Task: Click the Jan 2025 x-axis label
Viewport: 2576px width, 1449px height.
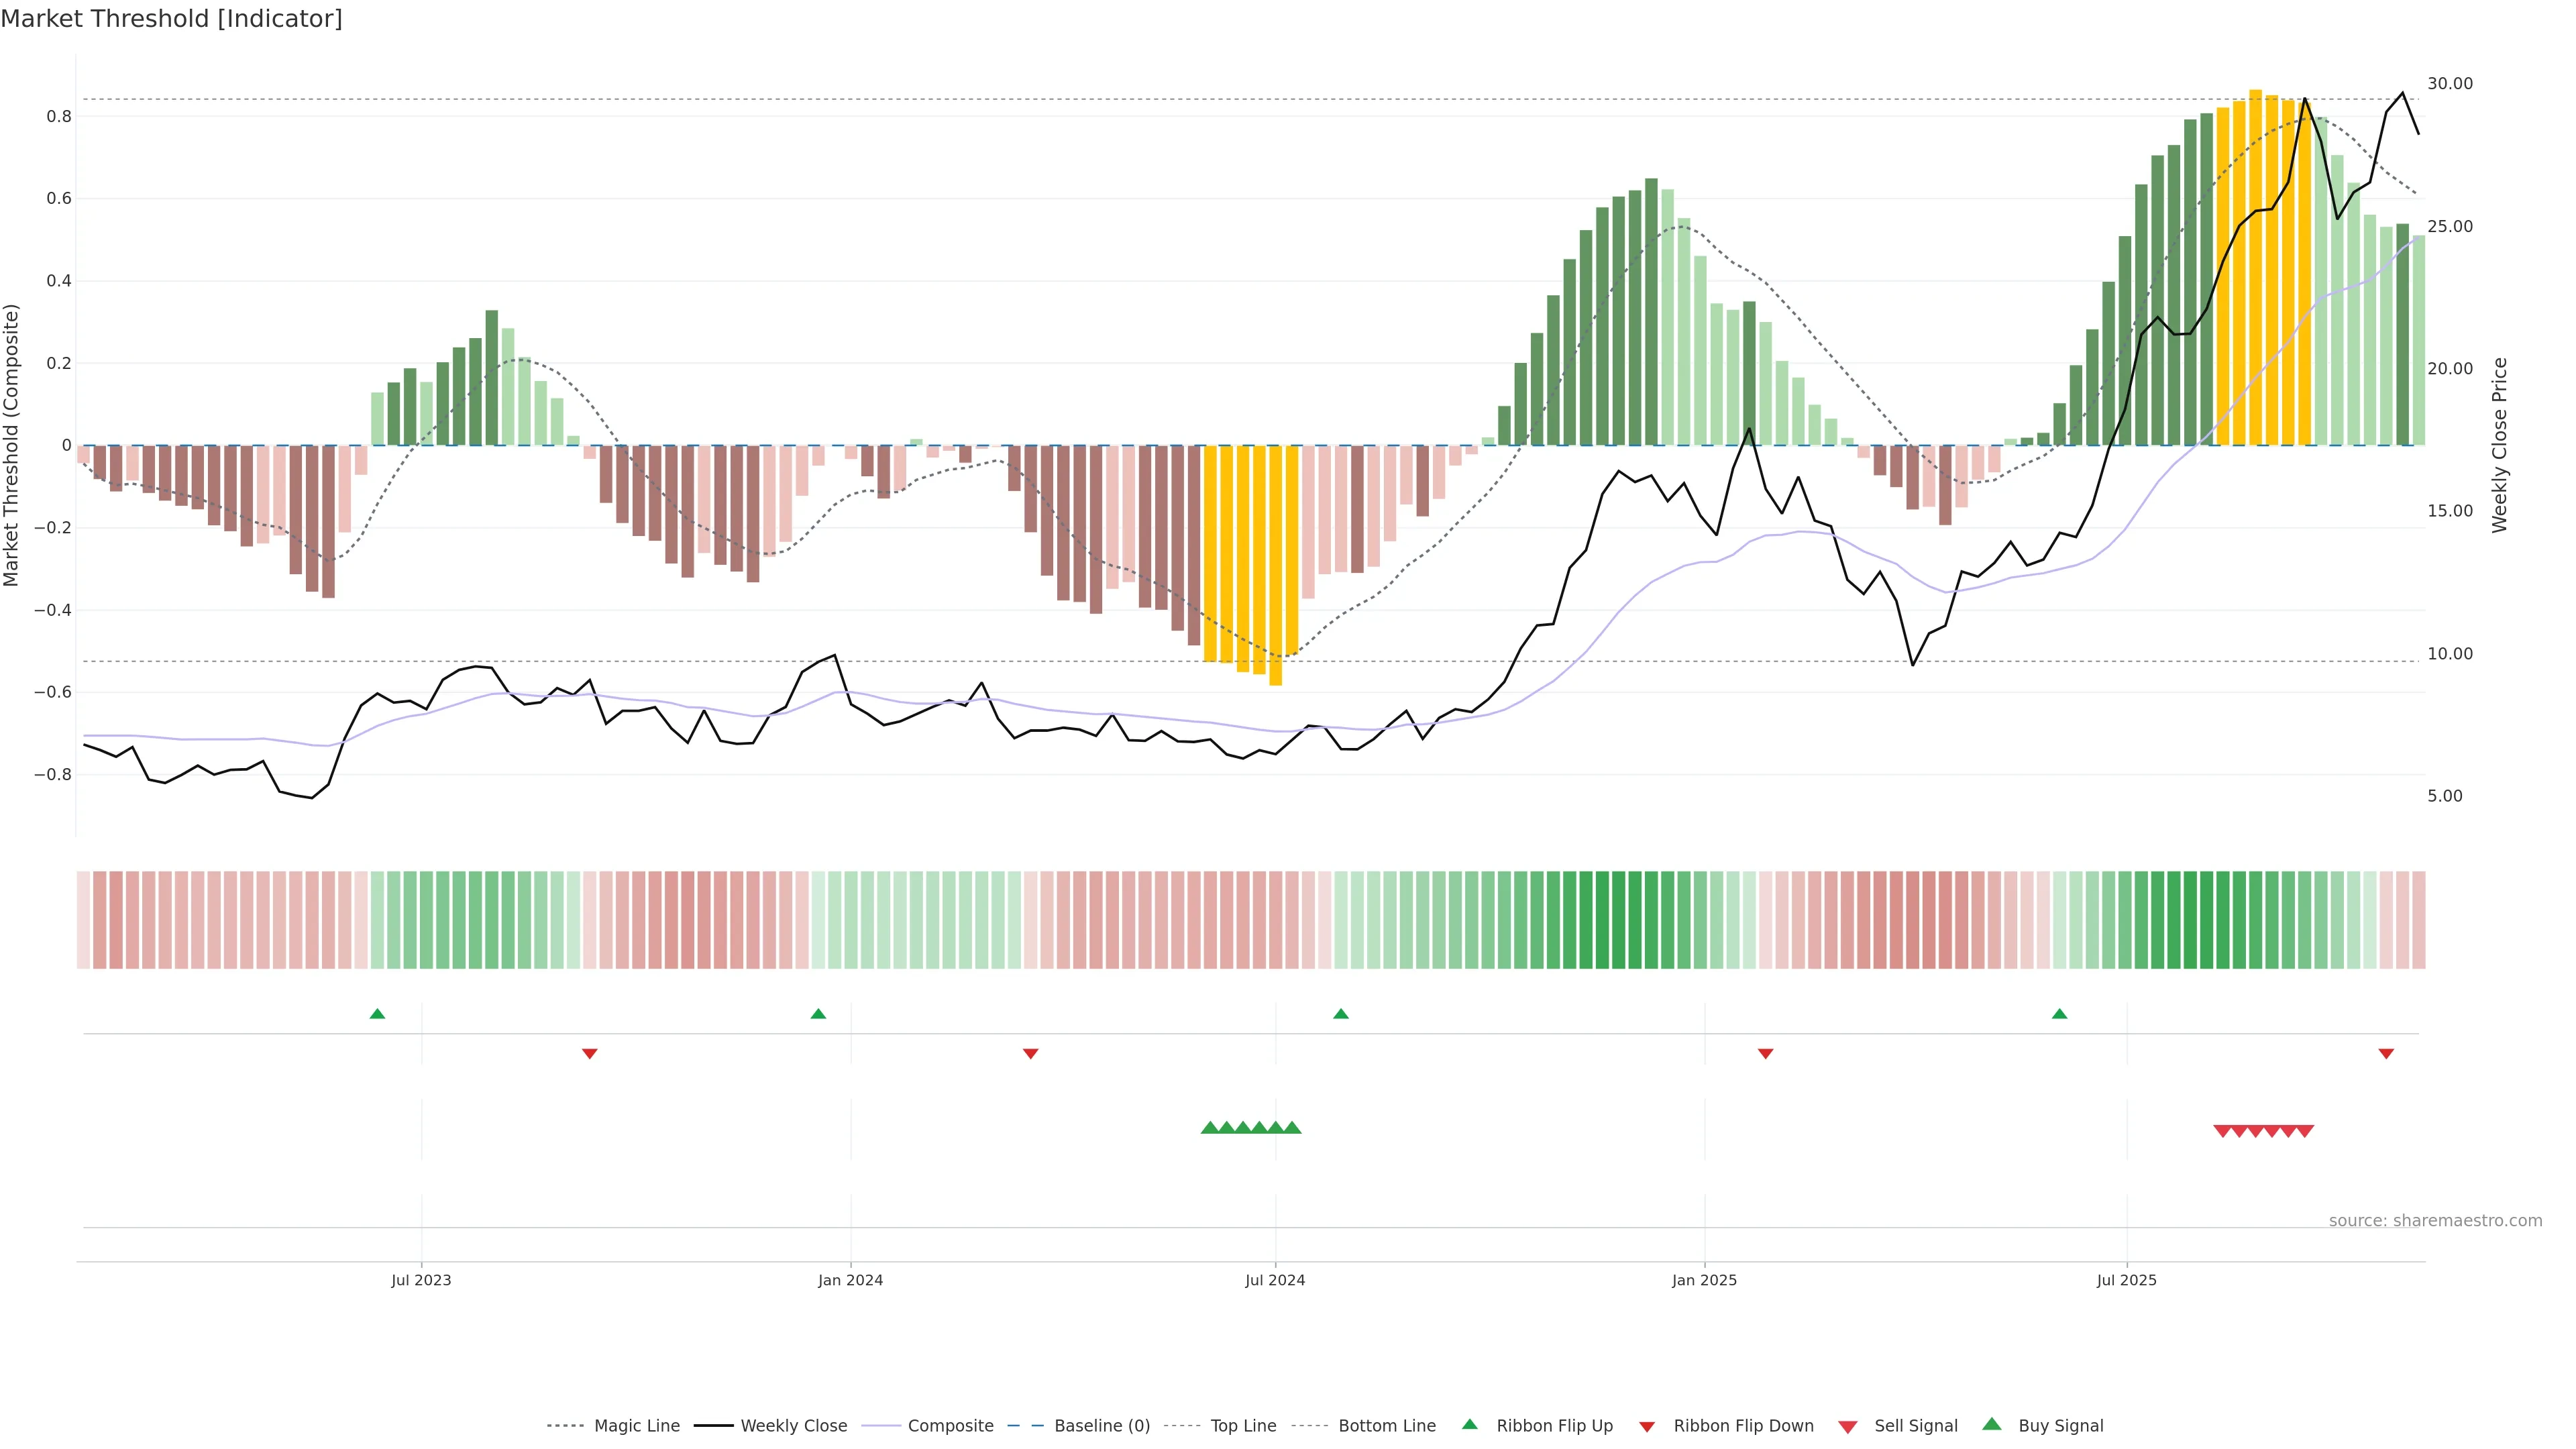Action: coord(1704,1280)
